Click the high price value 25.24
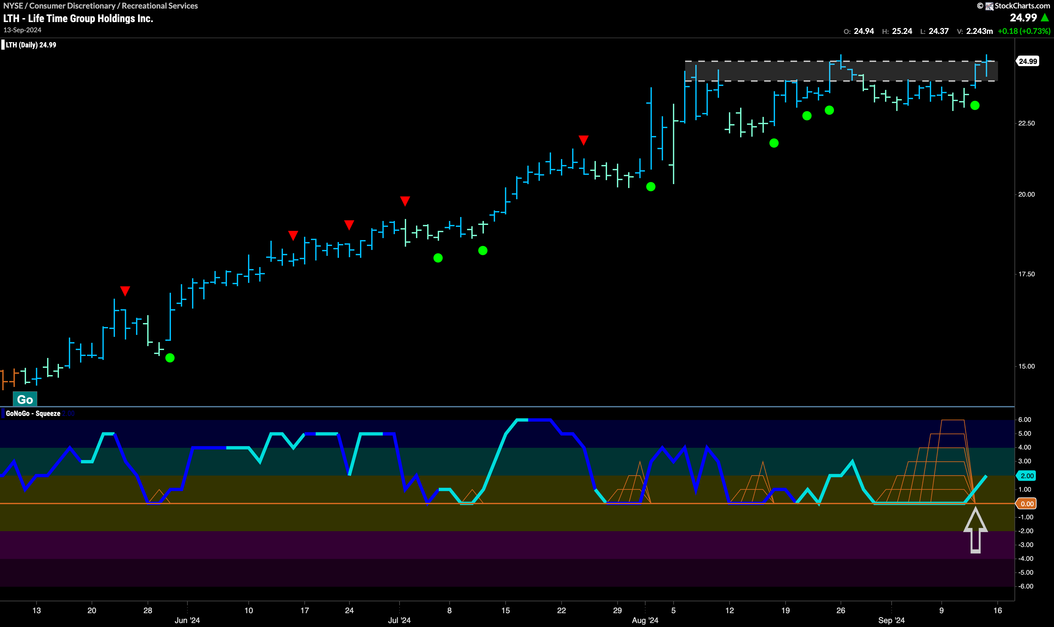The height and width of the screenshot is (627, 1054). [902, 31]
